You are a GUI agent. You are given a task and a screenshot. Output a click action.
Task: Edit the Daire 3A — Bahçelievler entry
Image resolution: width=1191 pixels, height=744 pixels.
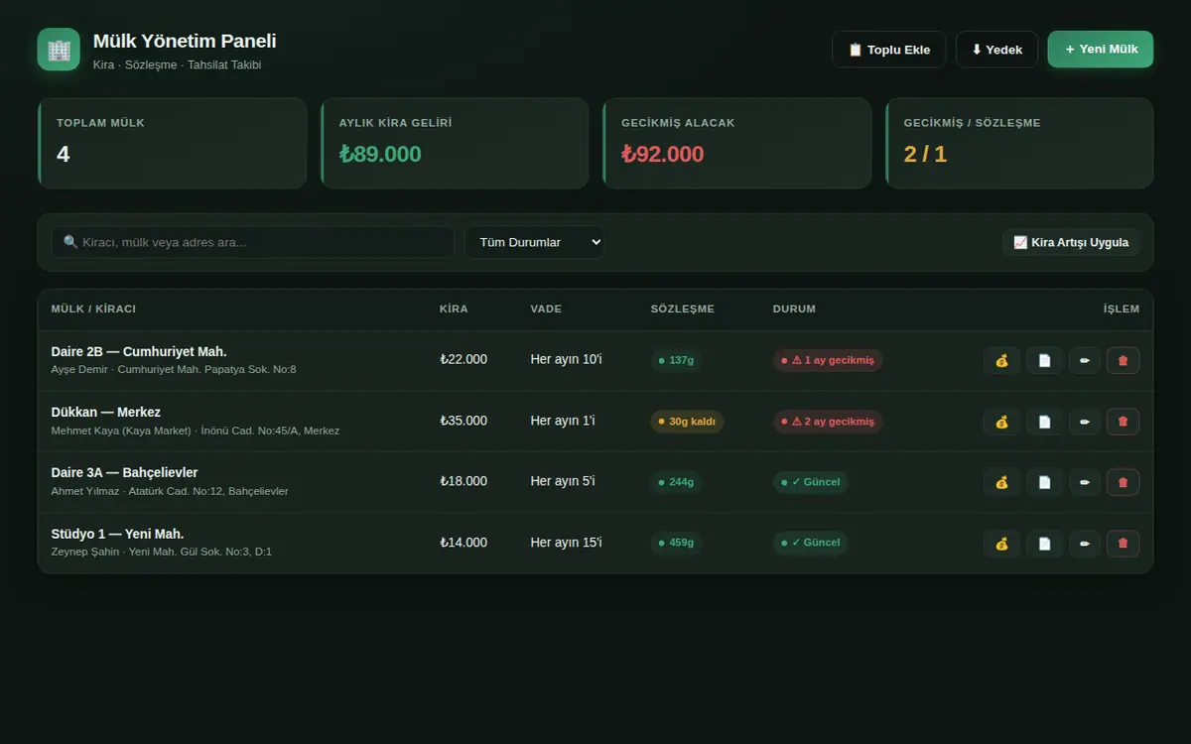[1085, 482]
